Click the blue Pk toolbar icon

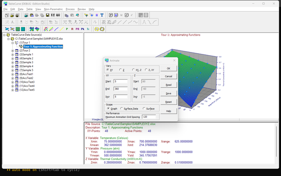tap(83, 29)
